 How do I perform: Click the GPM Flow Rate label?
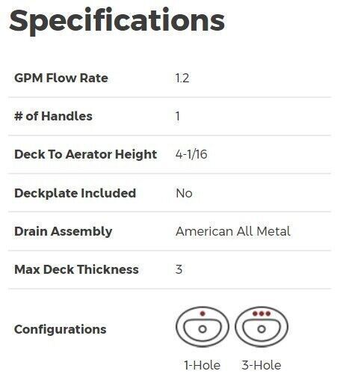(x=61, y=78)
